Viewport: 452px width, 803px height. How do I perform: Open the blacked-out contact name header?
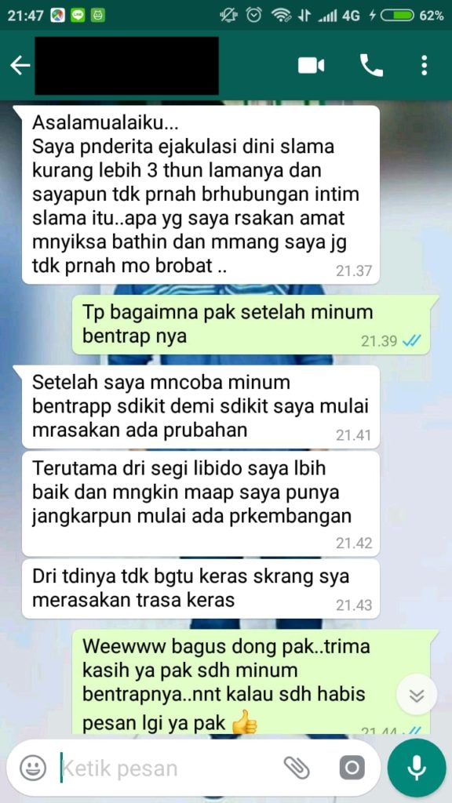tap(126, 66)
